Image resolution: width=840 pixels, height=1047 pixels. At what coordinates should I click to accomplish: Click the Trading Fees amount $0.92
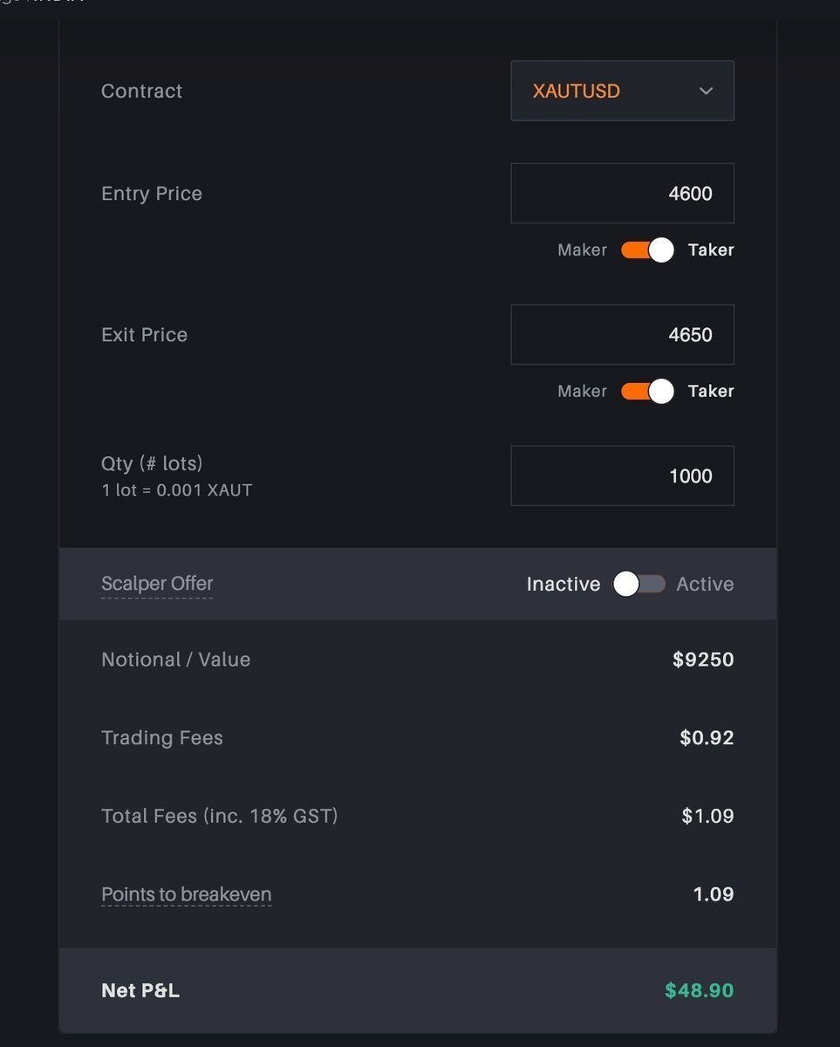point(707,738)
